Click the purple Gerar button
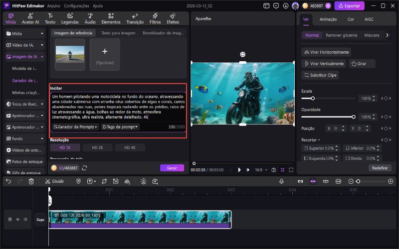Screen dimensions: 399x249 pyautogui.click(x=172, y=168)
